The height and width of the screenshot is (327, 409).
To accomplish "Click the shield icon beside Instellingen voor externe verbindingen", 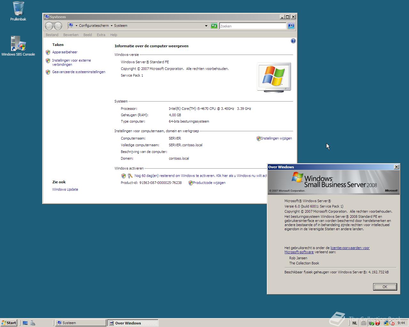I will (x=48, y=60).
